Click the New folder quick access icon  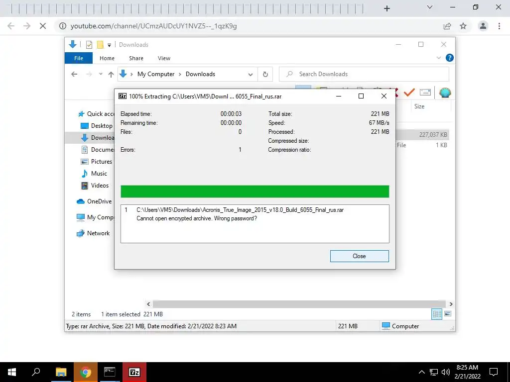(100, 44)
